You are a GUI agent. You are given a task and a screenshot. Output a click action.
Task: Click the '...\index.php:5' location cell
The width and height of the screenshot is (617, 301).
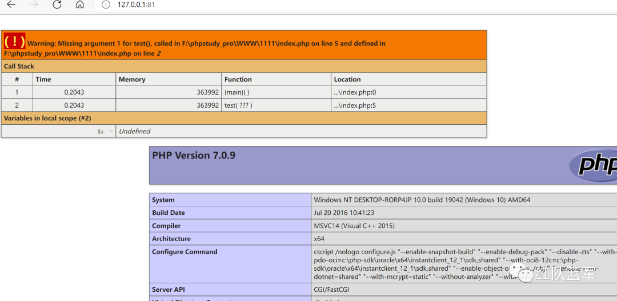pos(409,105)
